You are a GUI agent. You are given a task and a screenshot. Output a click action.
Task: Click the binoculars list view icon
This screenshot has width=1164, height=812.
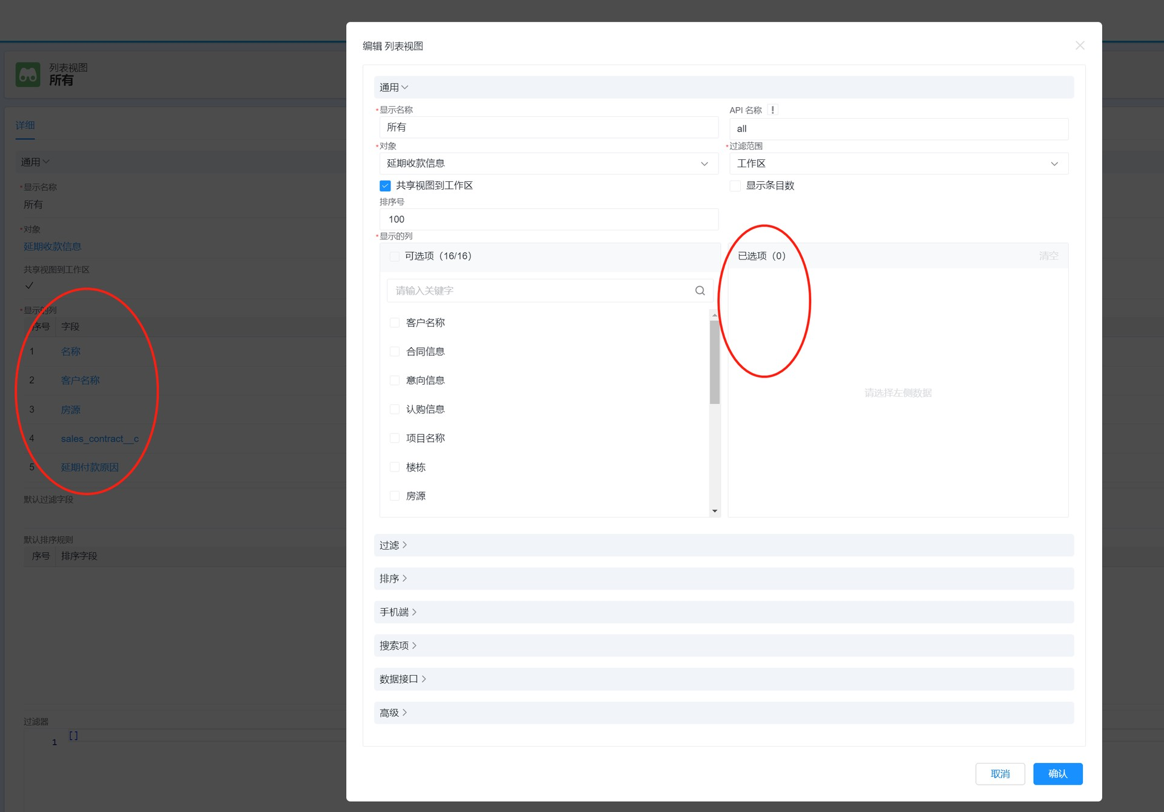pos(27,74)
